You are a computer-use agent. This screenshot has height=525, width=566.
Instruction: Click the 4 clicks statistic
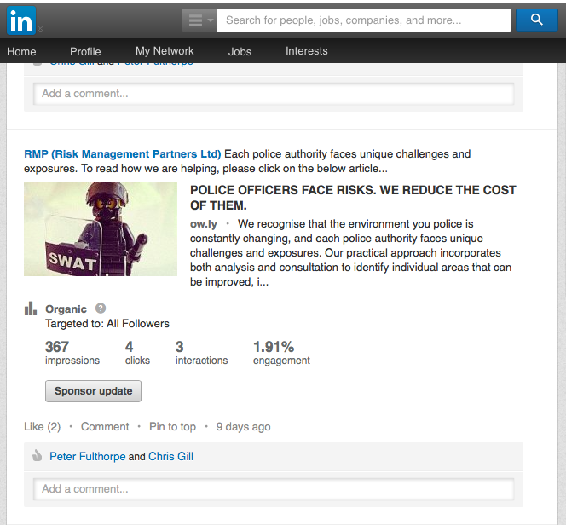pos(137,353)
